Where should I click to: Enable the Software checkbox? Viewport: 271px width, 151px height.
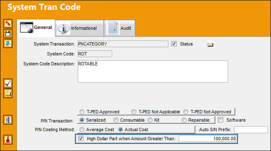221,120
